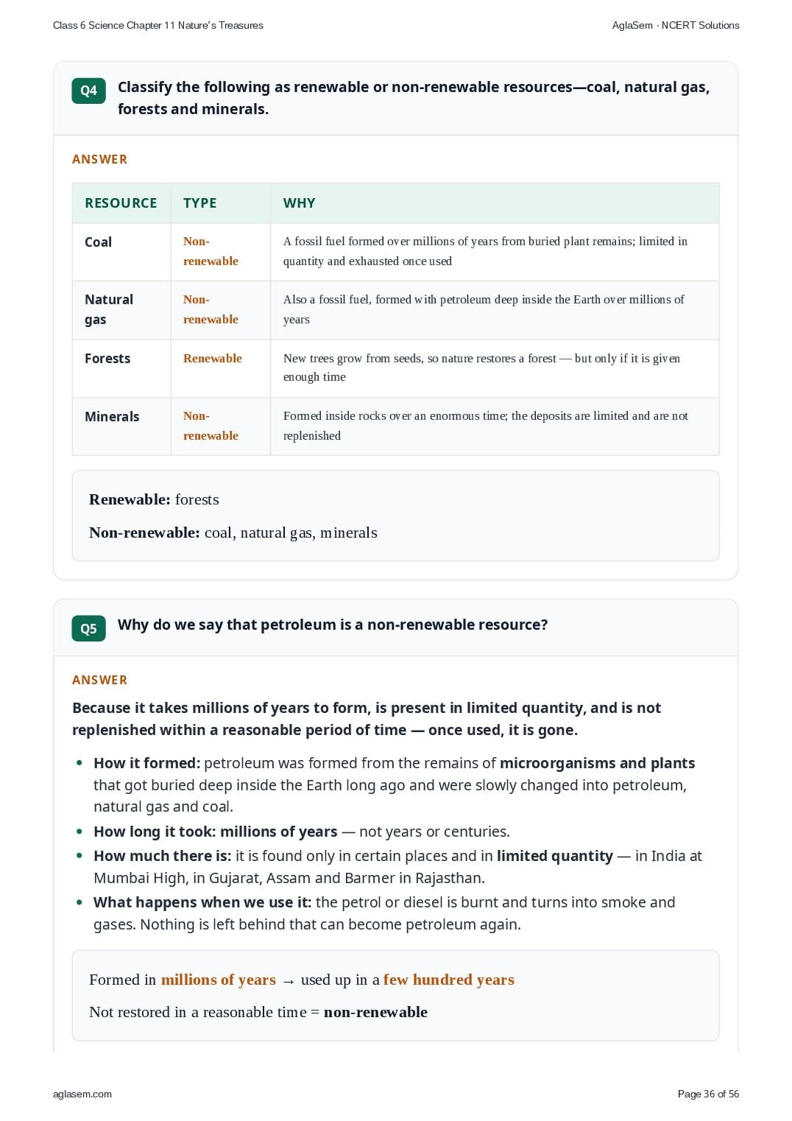Click the Non-renewable type for Coal
This screenshot has height=1121, width=792.
pyautogui.click(x=211, y=251)
